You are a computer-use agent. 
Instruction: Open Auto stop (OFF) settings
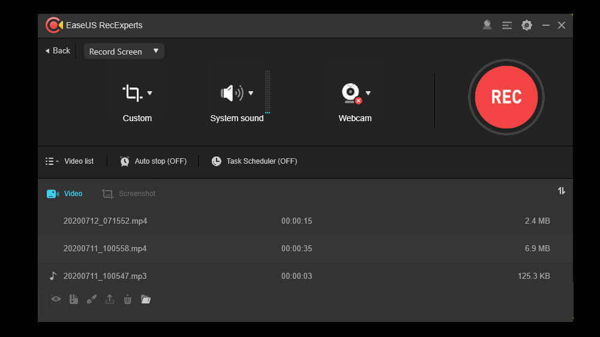(153, 161)
